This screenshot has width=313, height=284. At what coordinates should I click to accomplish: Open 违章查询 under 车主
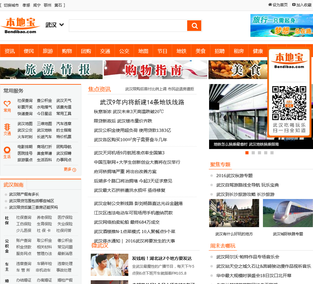pos(24,263)
